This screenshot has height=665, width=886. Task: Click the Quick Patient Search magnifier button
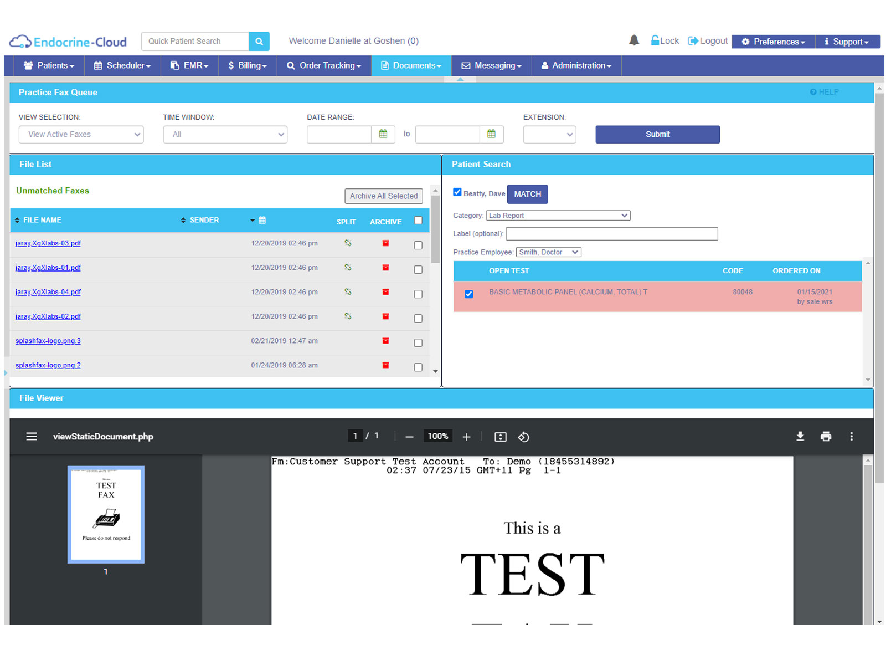pyautogui.click(x=259, y=41)
